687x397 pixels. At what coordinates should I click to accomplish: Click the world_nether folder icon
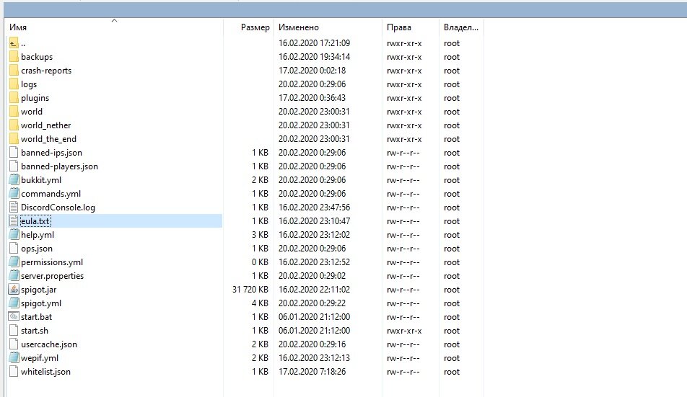(x=14, y=125)
